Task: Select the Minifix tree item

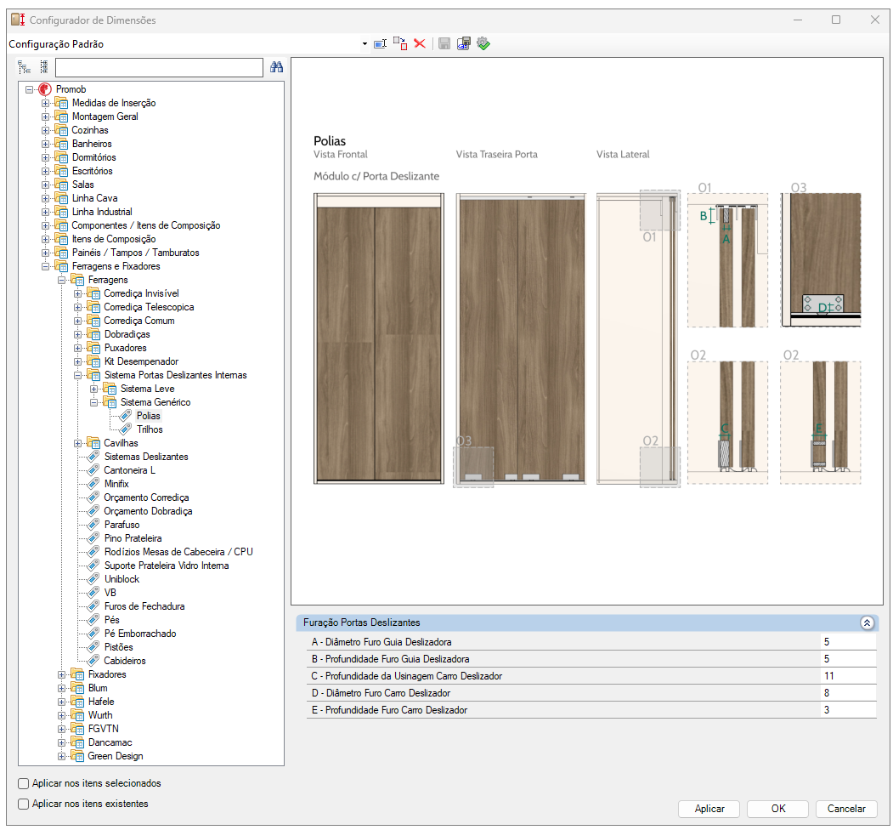Action: tap(116, 484)
